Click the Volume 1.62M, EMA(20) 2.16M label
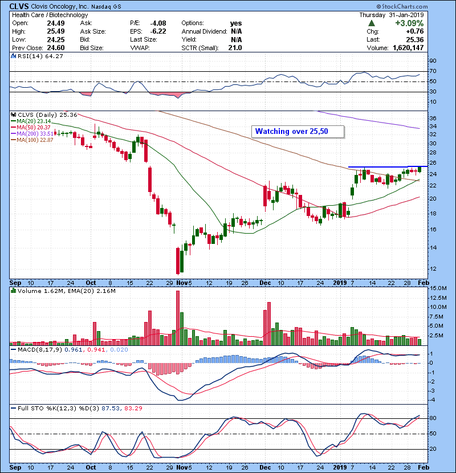 [66, 291]
